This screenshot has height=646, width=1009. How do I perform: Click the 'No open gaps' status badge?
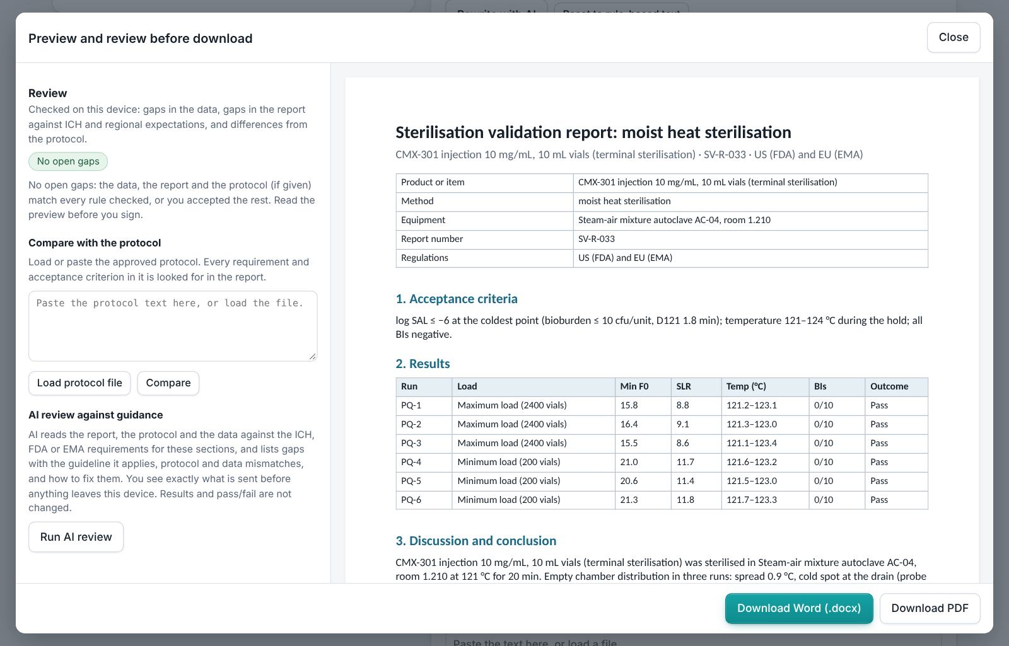(68, 161)
